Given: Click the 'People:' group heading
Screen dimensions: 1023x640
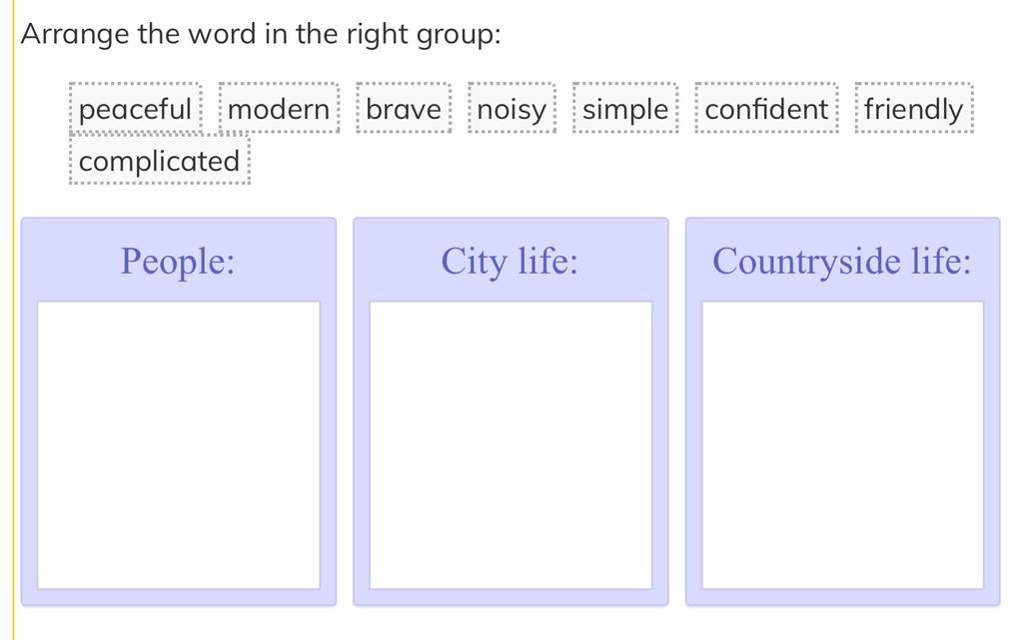Looking at the screenshot, I should coord(178,262).
